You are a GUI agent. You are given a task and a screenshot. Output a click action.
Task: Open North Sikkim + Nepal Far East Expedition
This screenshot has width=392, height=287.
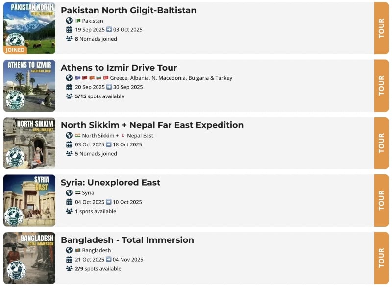pyautogui.click(x=152, y=125)
